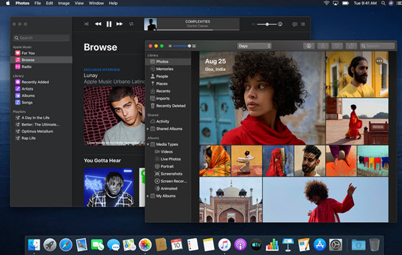Open Days view dropdown in Photos
402x255 pixels.
255,46
